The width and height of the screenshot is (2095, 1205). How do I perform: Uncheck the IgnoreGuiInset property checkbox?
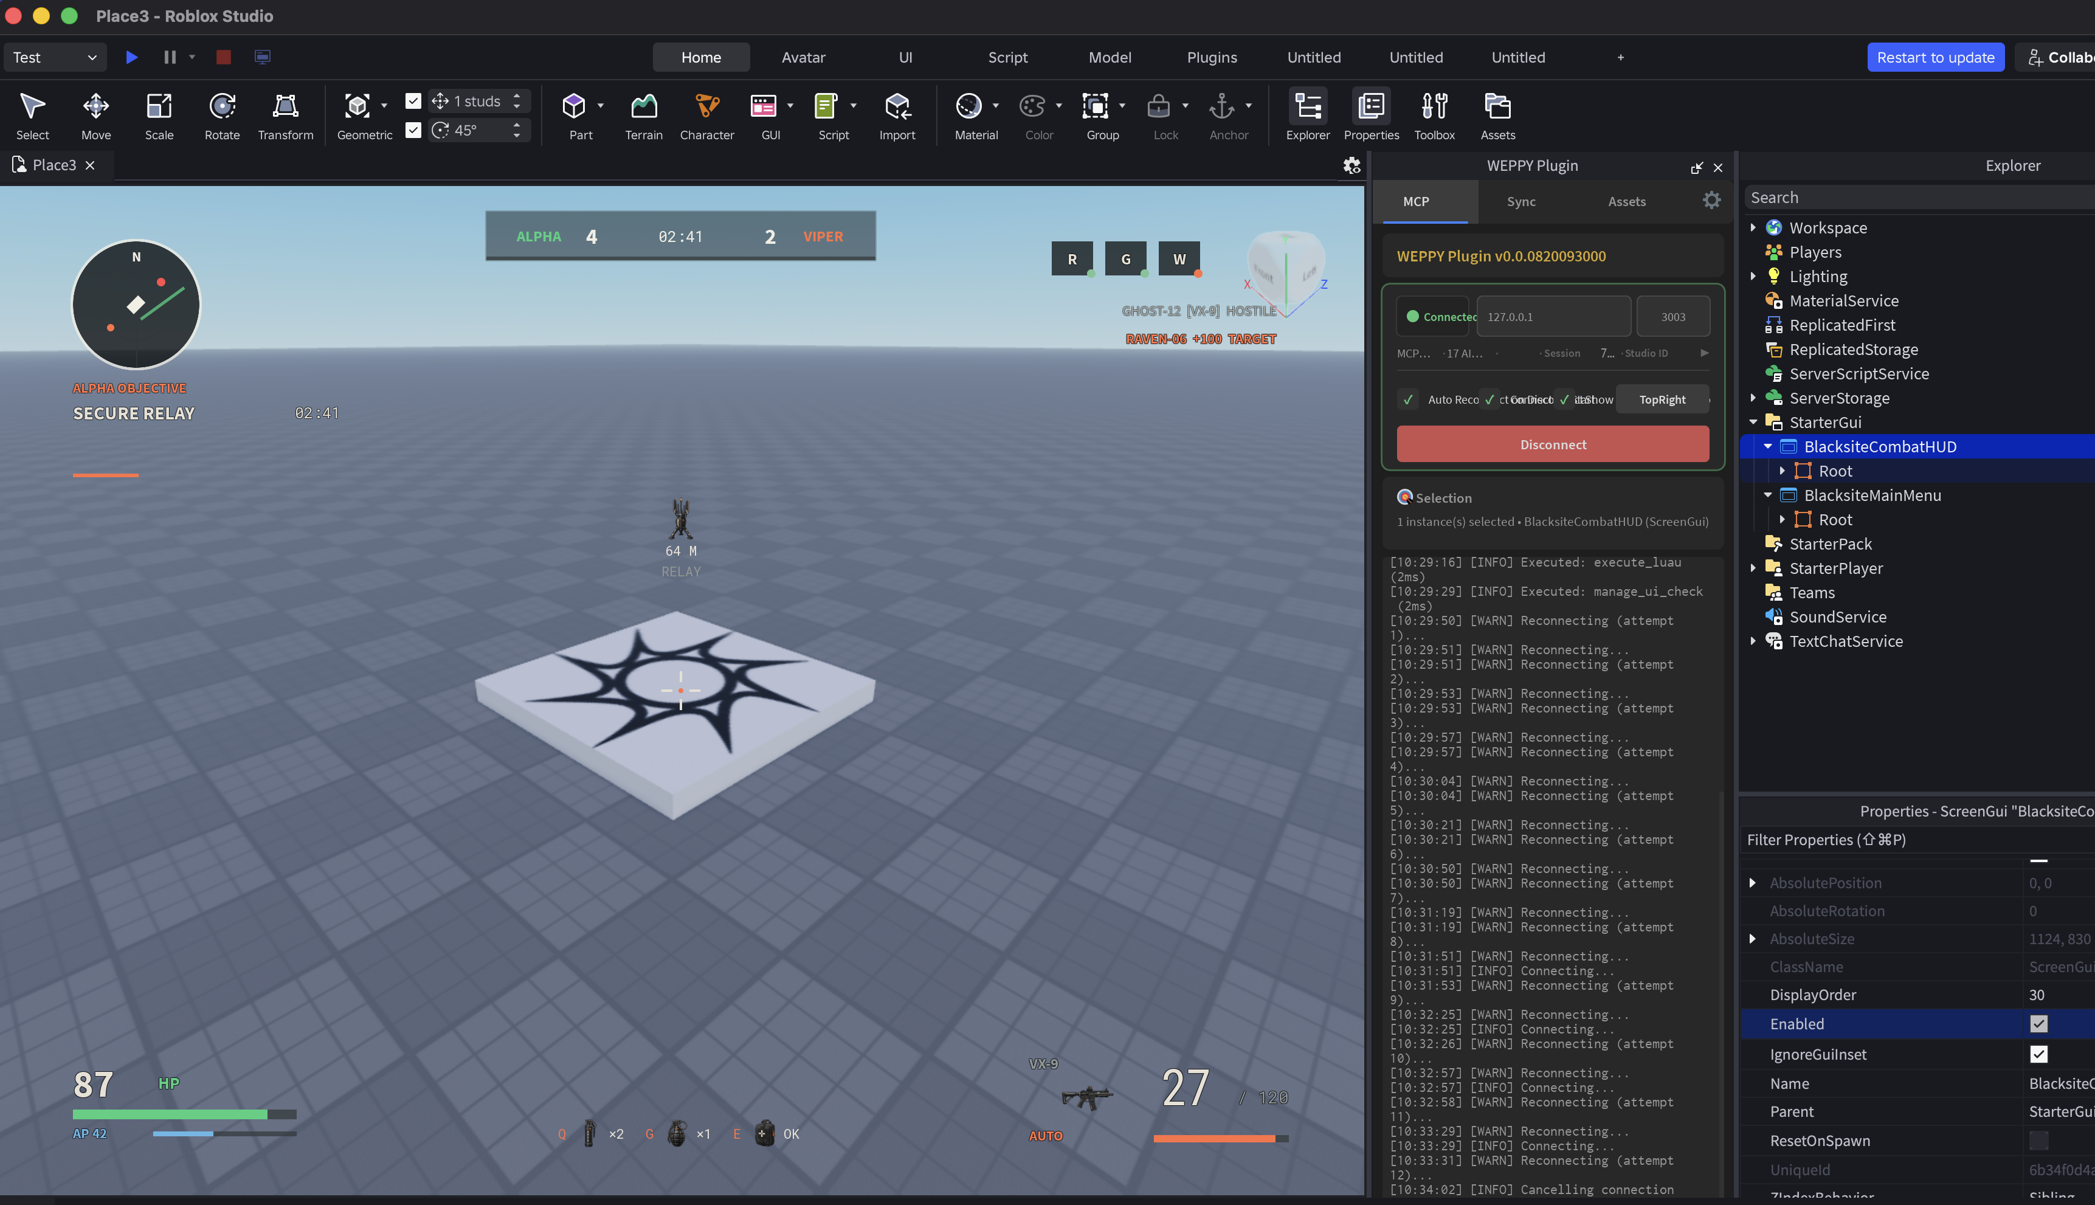pyautogui.click(x=2038, y=1054)
